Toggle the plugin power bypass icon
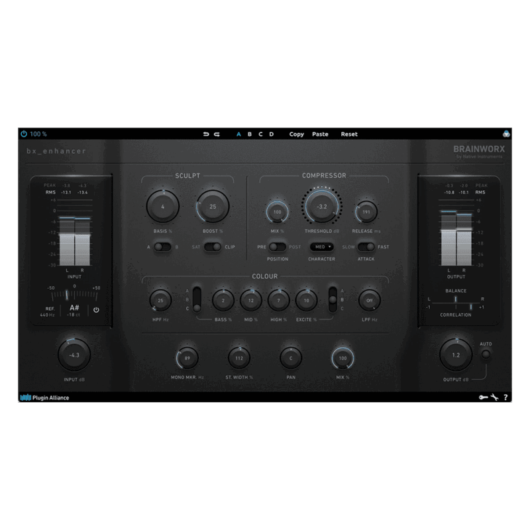The image size is (530, 530). 24,134
